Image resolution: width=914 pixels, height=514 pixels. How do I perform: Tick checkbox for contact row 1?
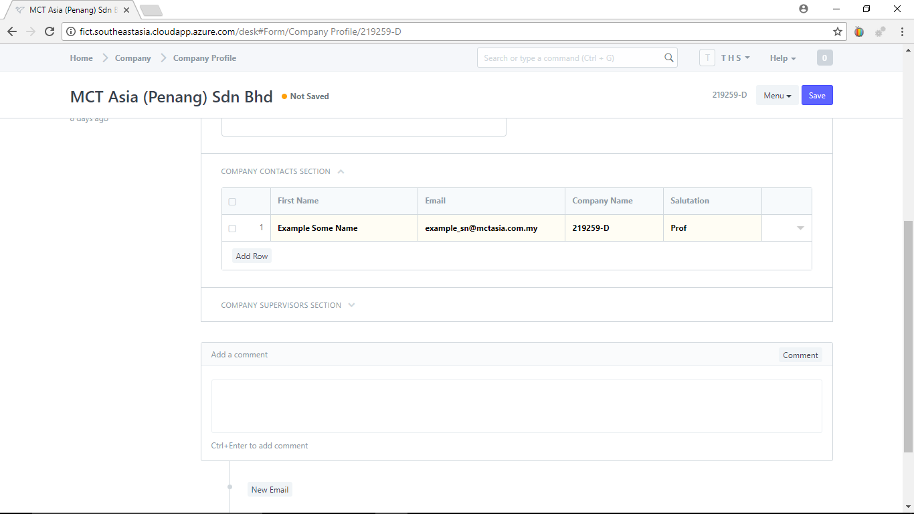pyautogui.click(x=232, y=228)
